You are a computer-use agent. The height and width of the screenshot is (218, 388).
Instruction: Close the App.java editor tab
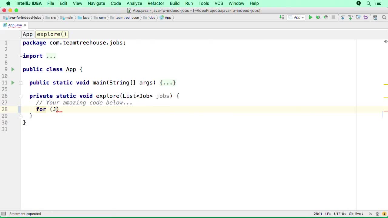tap(25, 25)
